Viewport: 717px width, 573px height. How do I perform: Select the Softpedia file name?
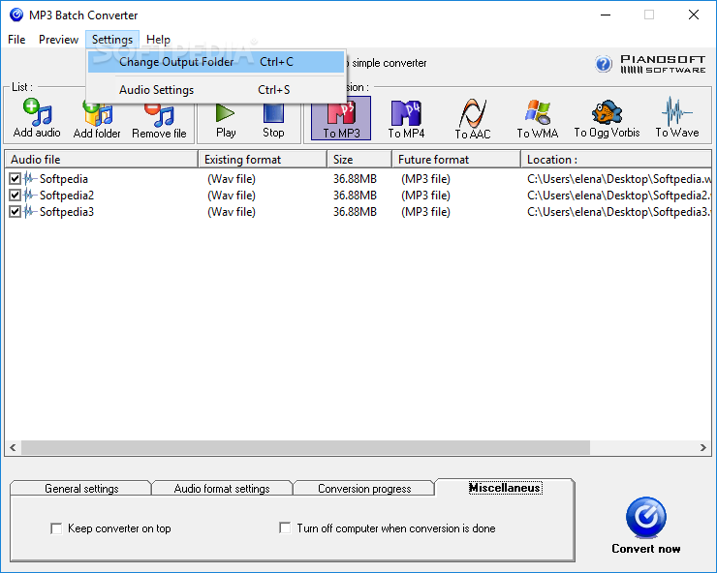click(64, 179)
